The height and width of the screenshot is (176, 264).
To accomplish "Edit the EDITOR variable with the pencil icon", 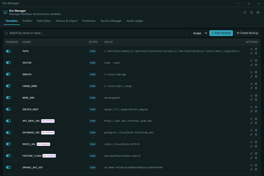I will [x=251, y=65].
